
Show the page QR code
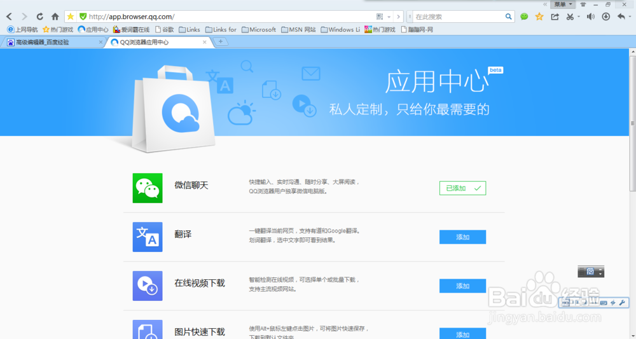[x=380, y=17]
